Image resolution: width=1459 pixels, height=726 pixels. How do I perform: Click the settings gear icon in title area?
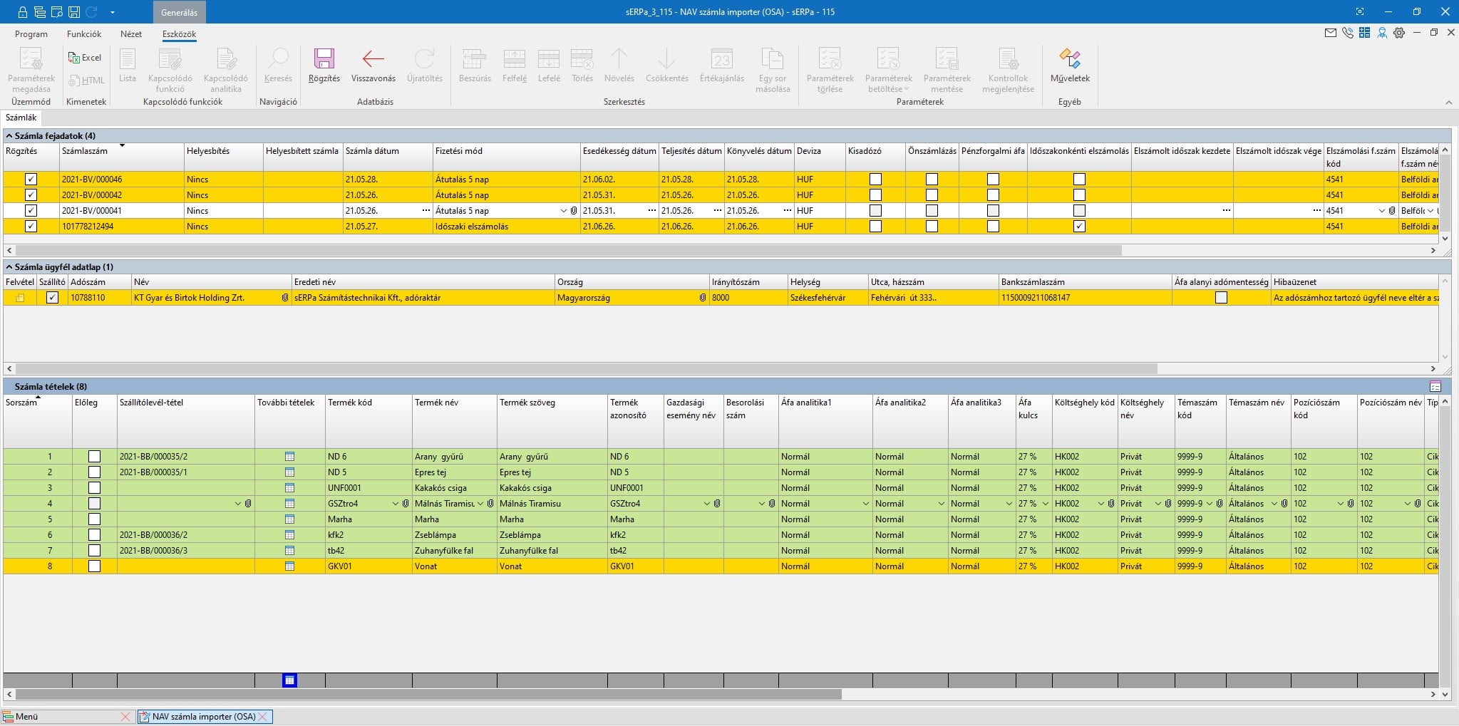pyautogui.click(x=1399, y=33)
